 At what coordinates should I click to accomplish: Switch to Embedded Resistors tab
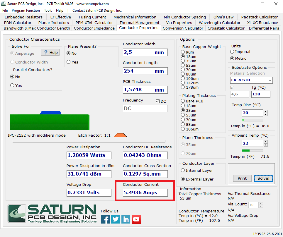point(23,17)
